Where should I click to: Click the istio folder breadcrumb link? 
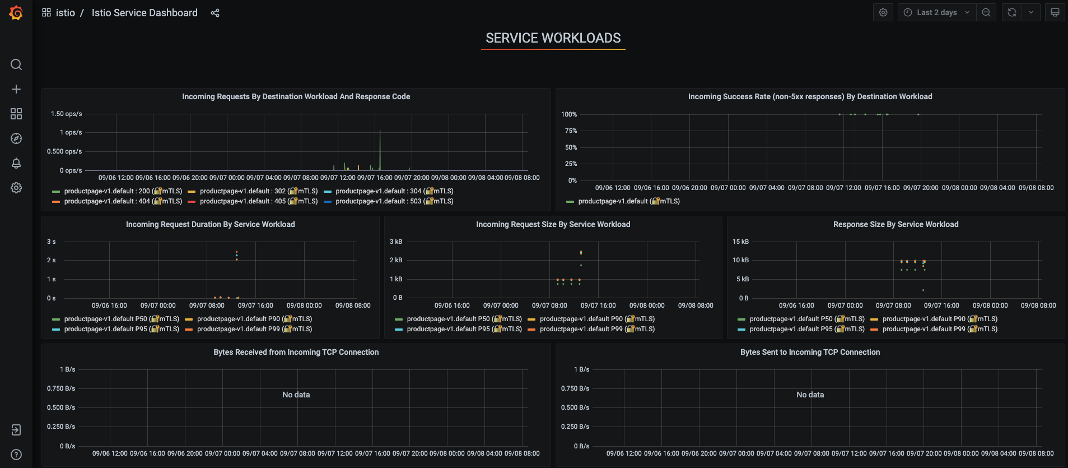(65, 13)
